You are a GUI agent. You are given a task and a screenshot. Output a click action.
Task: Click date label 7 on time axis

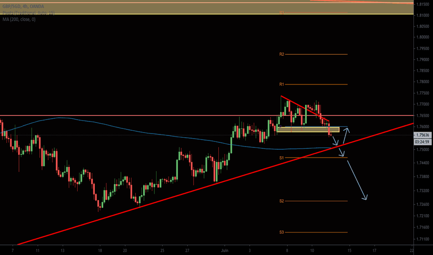coord(13,250)
